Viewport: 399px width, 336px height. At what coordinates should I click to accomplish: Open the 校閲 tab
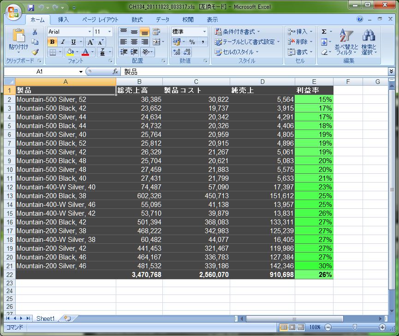pos(188,19)
